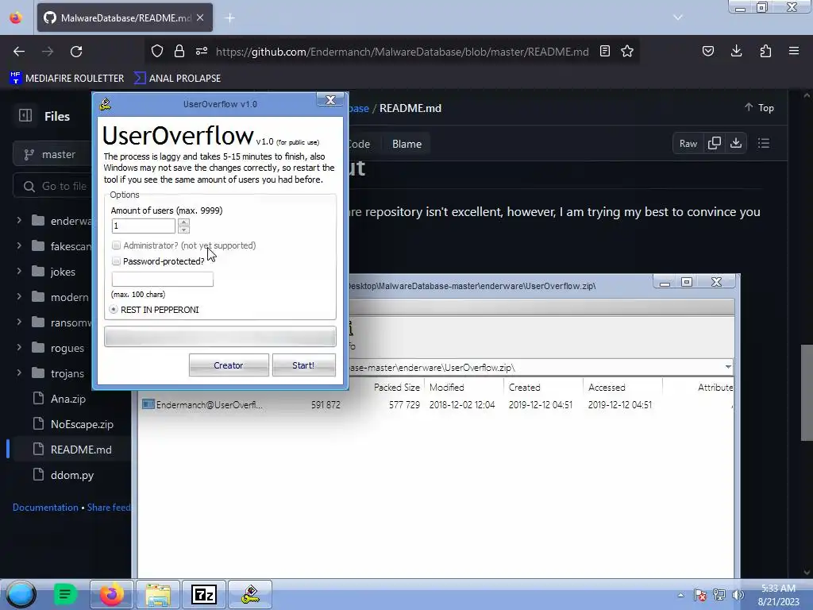
Task: Hit the Start! button in UserOverflow
Action: click(303, 365)
